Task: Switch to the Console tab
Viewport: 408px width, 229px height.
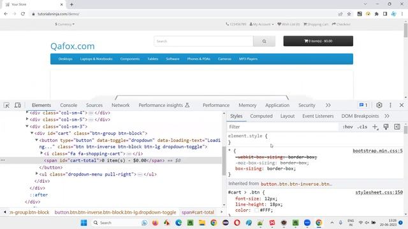Action: pyautogui.click(x=69, y=105)
